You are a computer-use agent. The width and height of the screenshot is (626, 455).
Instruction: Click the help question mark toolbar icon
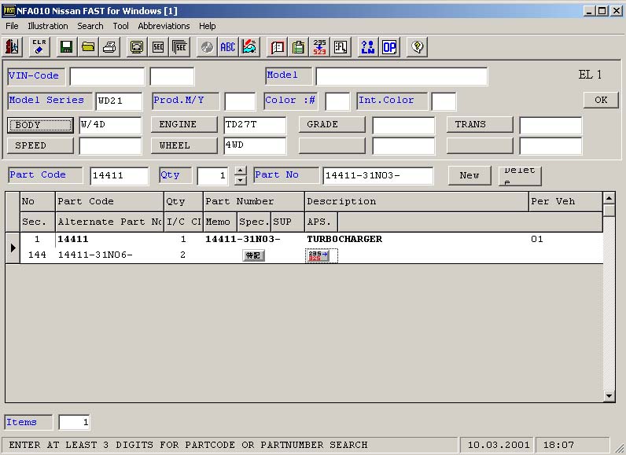(x=417, y=47)
